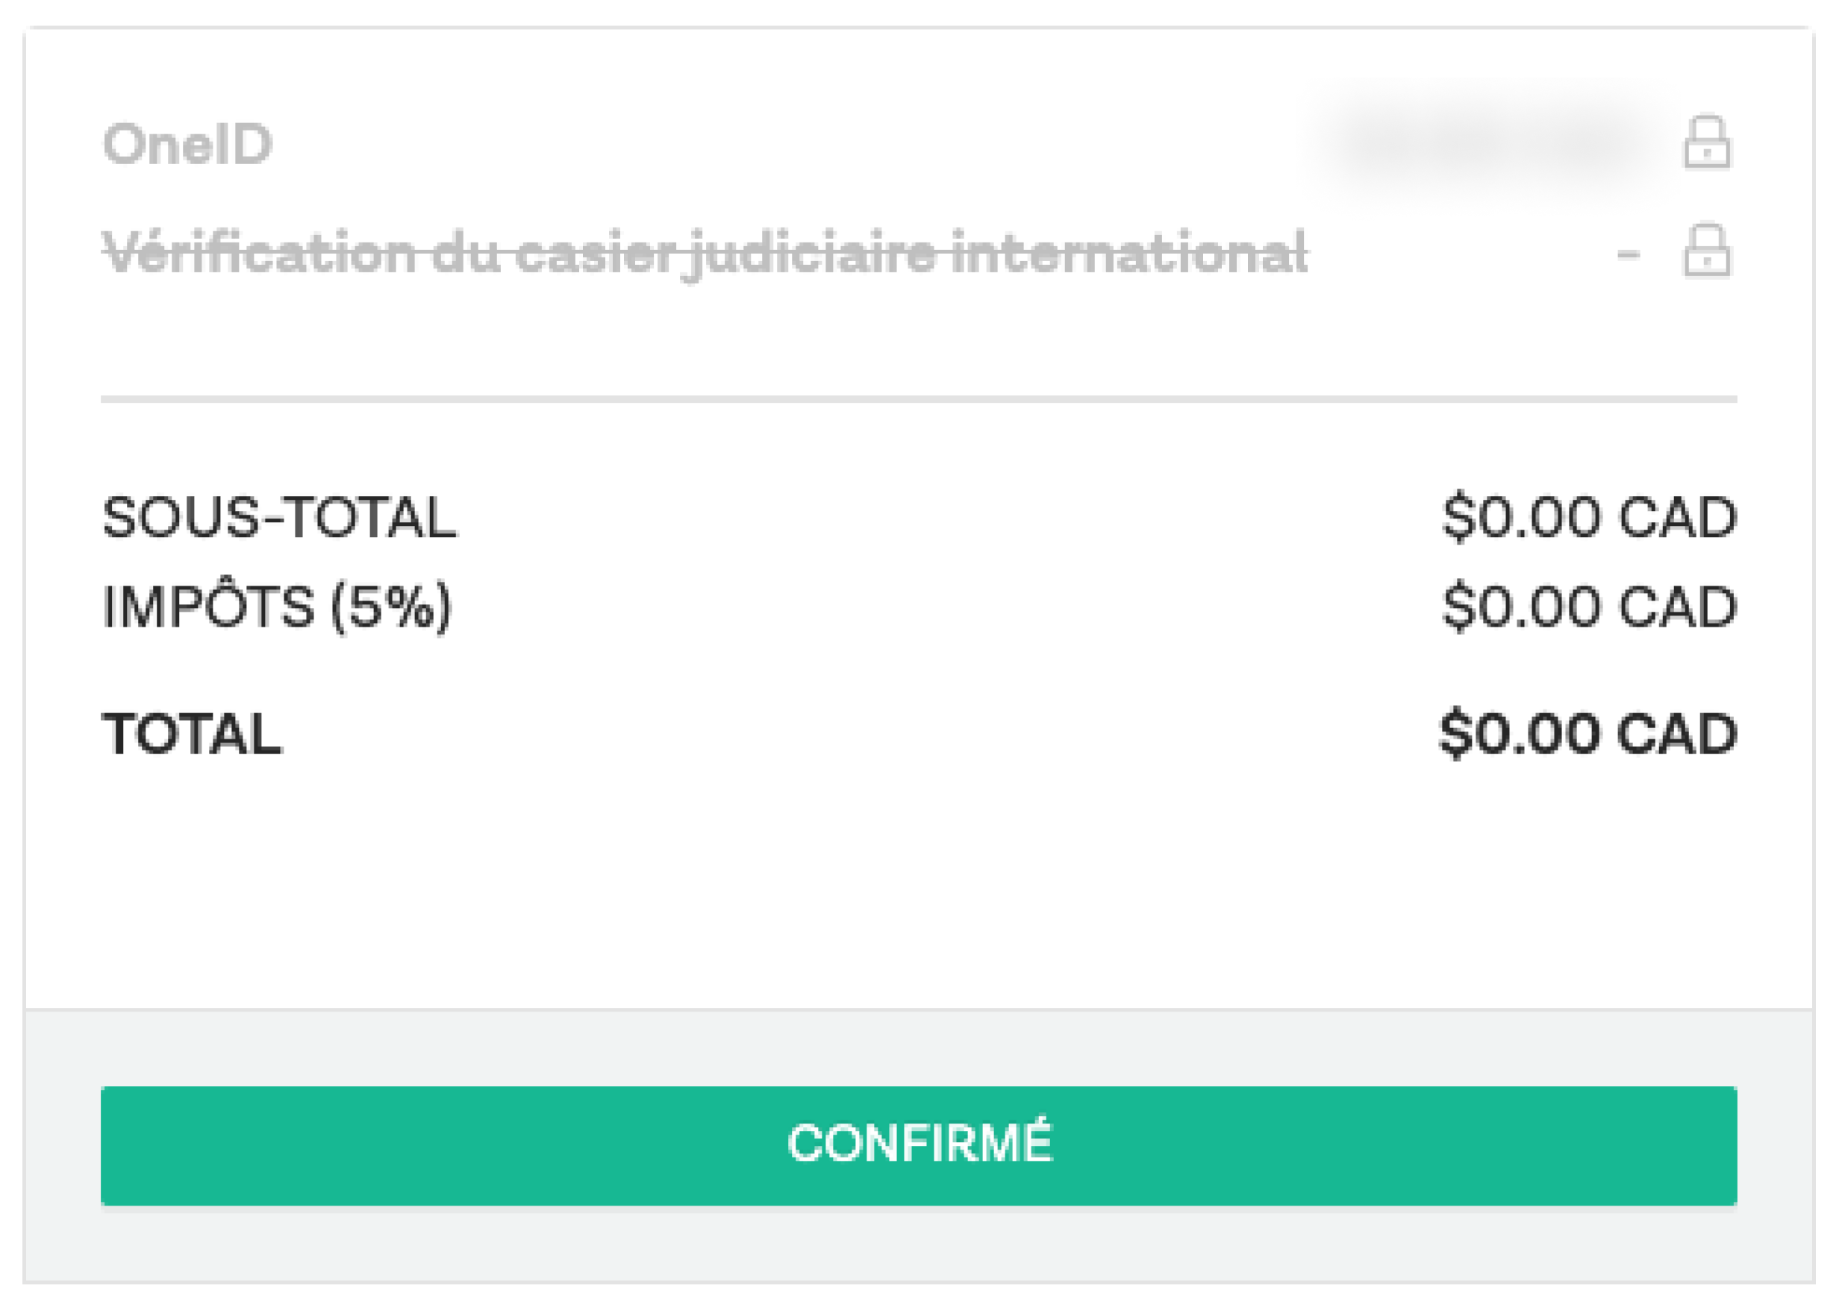Screen dimensions: 1842x1310
Task: Click the IMPÔTS amount $0.00 CAD
Action: pos(1589,607)
